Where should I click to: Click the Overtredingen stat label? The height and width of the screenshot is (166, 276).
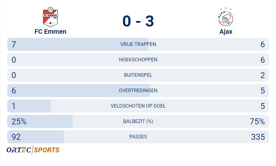point(138,91)
